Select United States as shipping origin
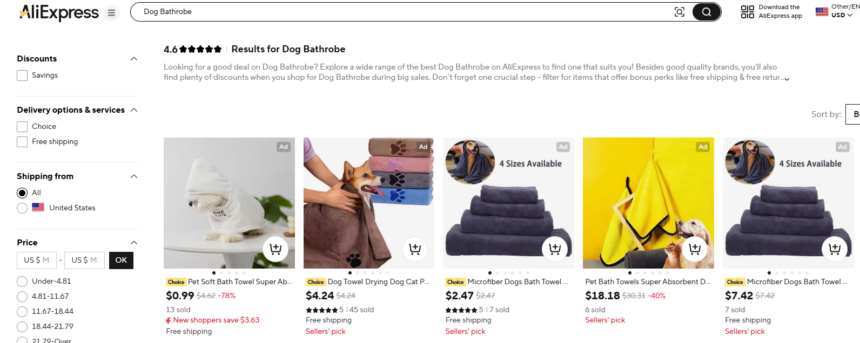 pyautogui.click(x=22, y=208)
